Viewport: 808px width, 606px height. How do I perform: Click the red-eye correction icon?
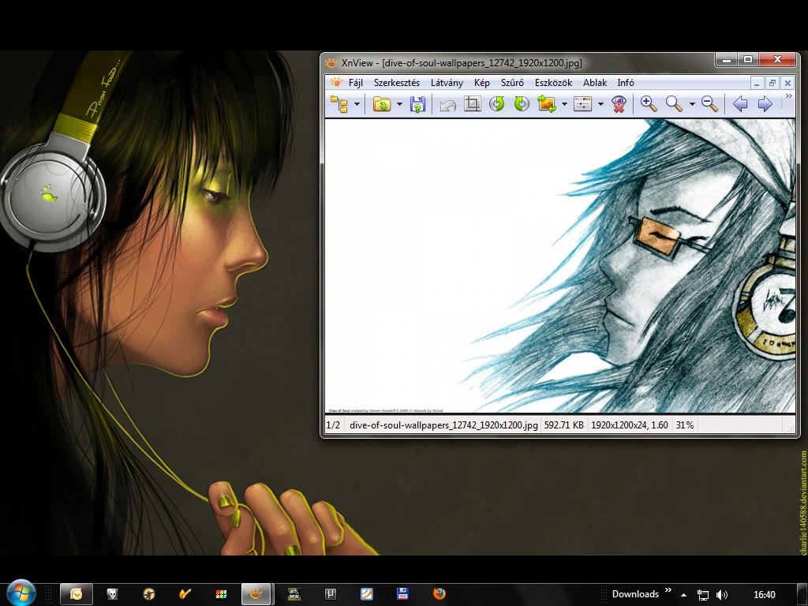(619, 104)
